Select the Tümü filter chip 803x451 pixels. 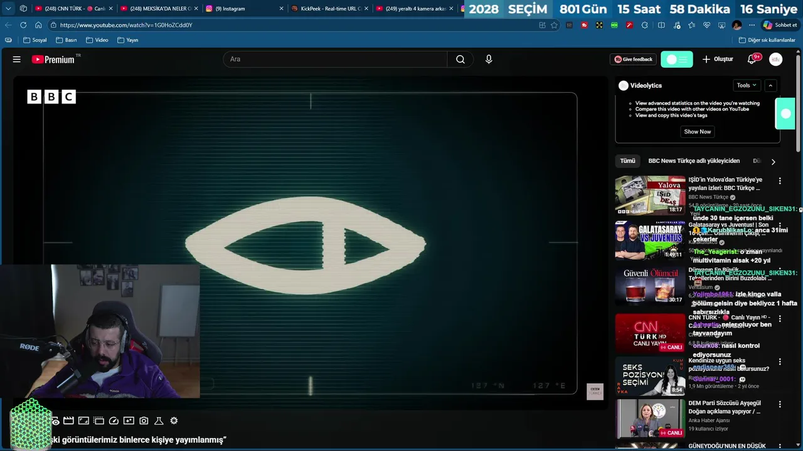[628, 161]
